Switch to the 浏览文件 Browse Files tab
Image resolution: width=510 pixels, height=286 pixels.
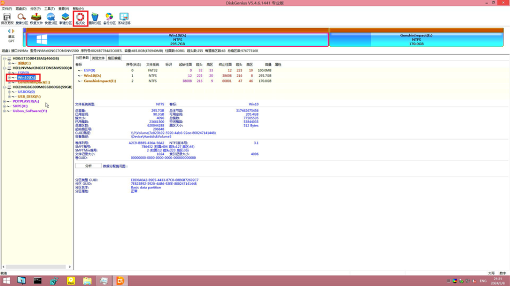tap(98, 58)
